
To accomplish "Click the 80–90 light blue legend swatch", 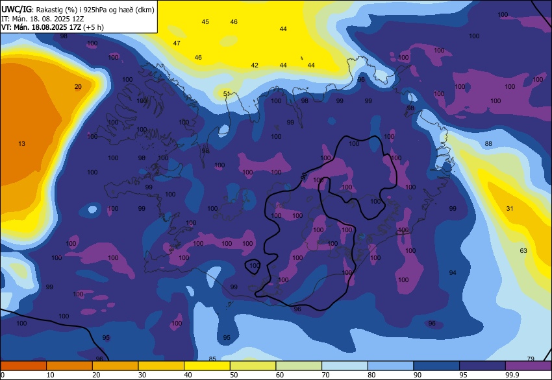I will point(391,366).
